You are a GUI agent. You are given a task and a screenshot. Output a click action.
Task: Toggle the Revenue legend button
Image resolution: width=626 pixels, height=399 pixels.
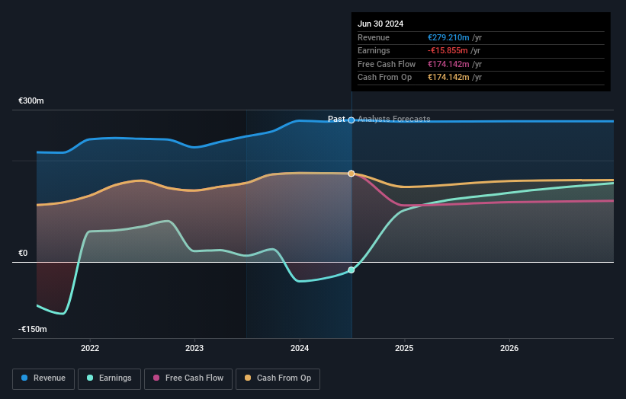(x=43, y=378)
